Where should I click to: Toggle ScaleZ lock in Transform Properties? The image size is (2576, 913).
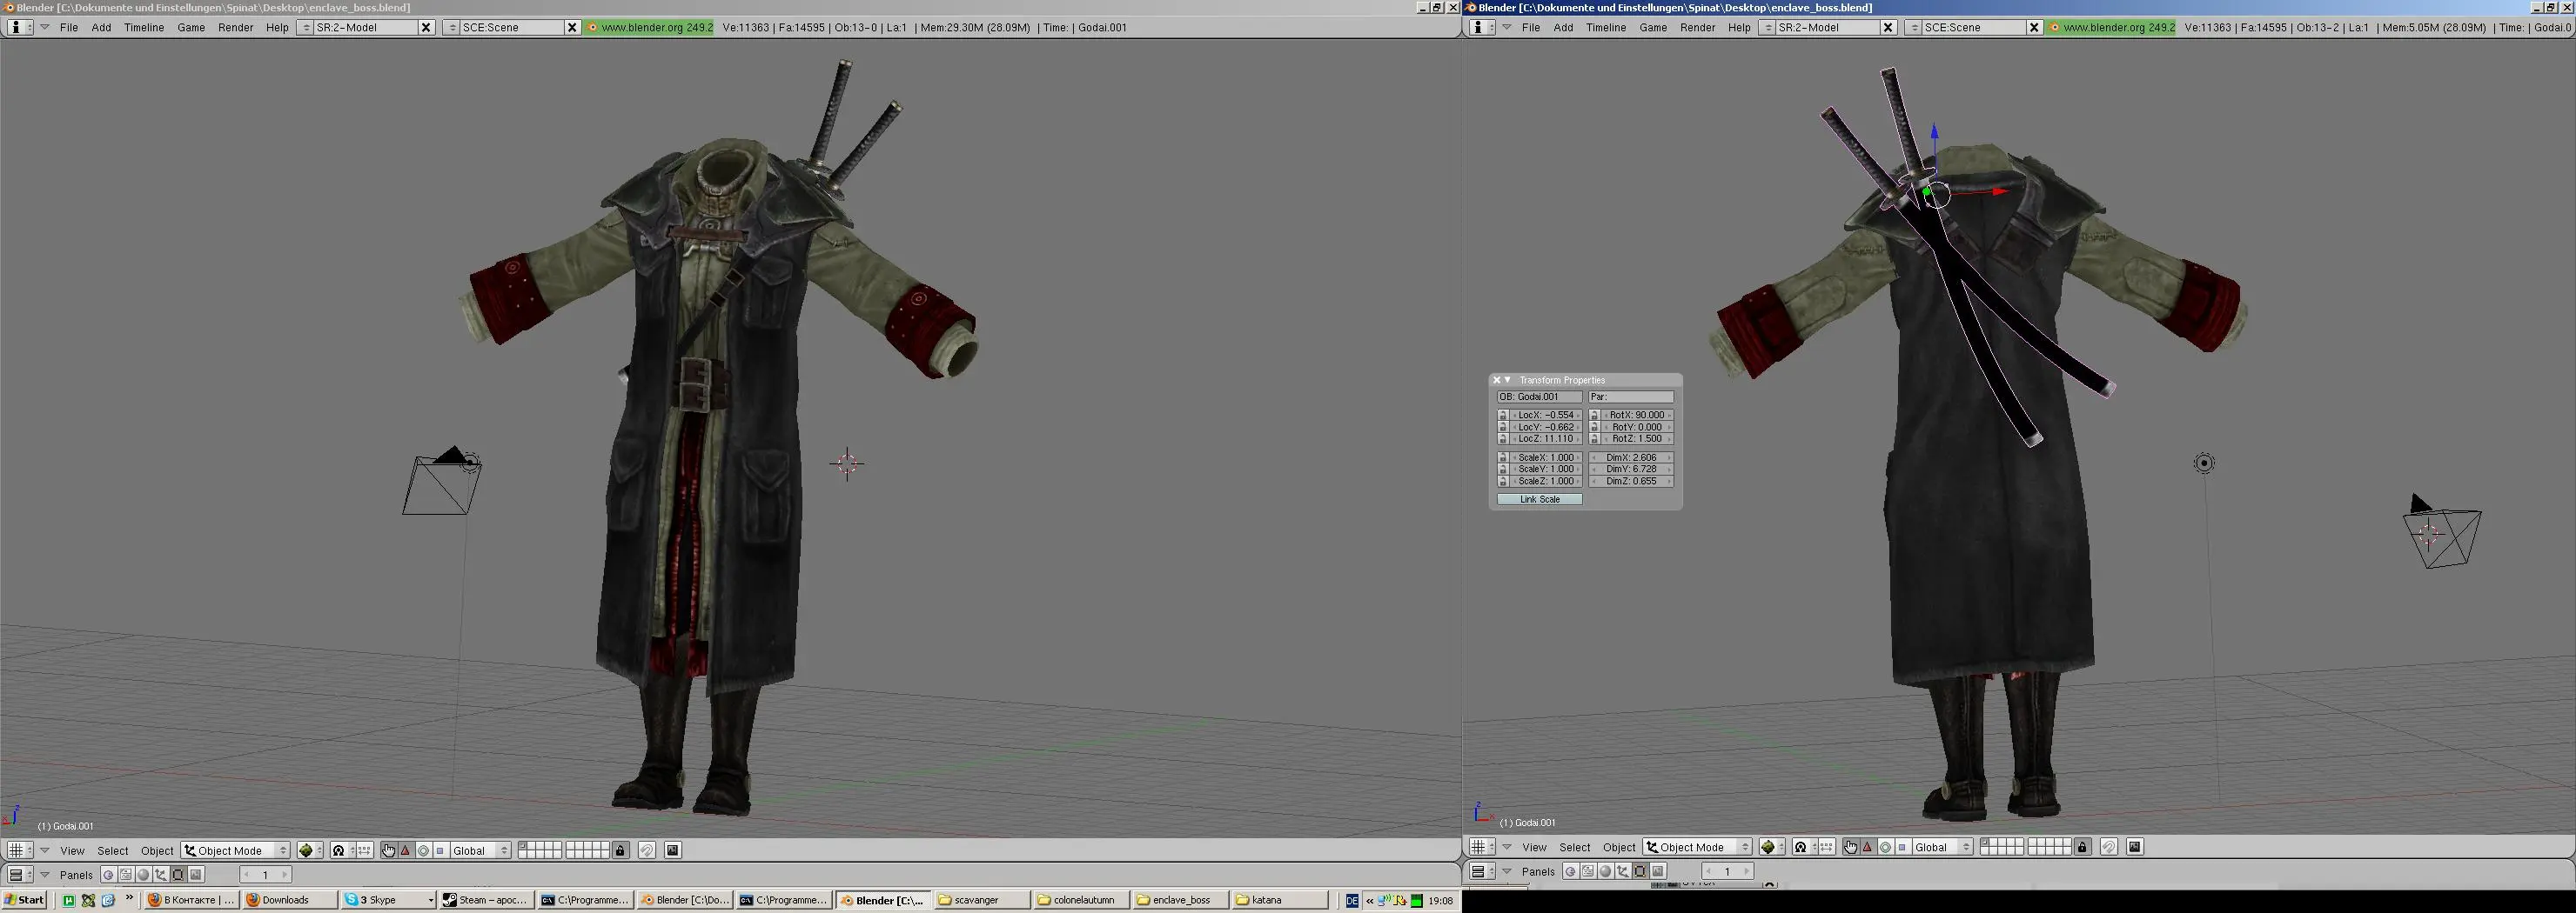pos(1502,481)
